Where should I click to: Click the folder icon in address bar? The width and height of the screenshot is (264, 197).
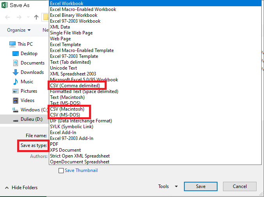pos(46,17)
